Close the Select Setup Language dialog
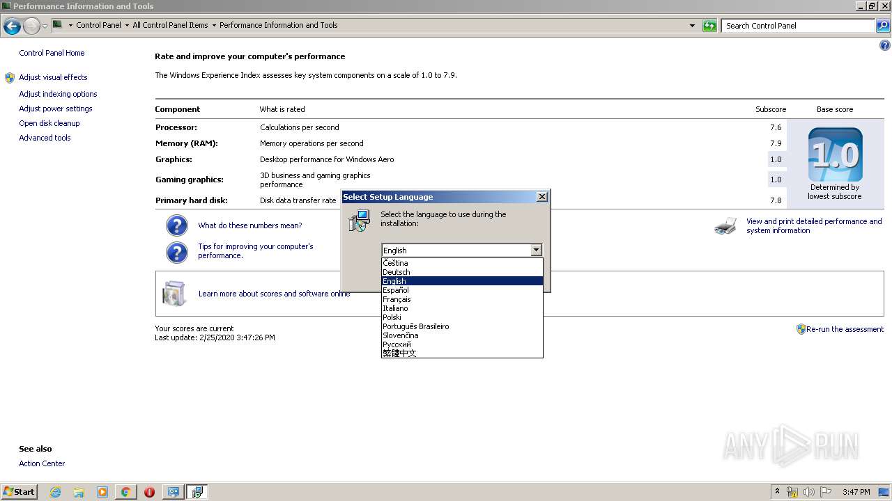892x501 pixels. pos(542,197)
